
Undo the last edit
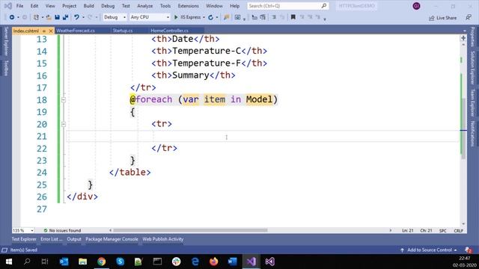76,17
